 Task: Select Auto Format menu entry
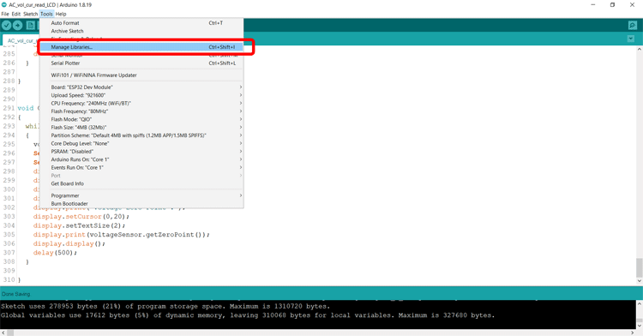point(141,23)
